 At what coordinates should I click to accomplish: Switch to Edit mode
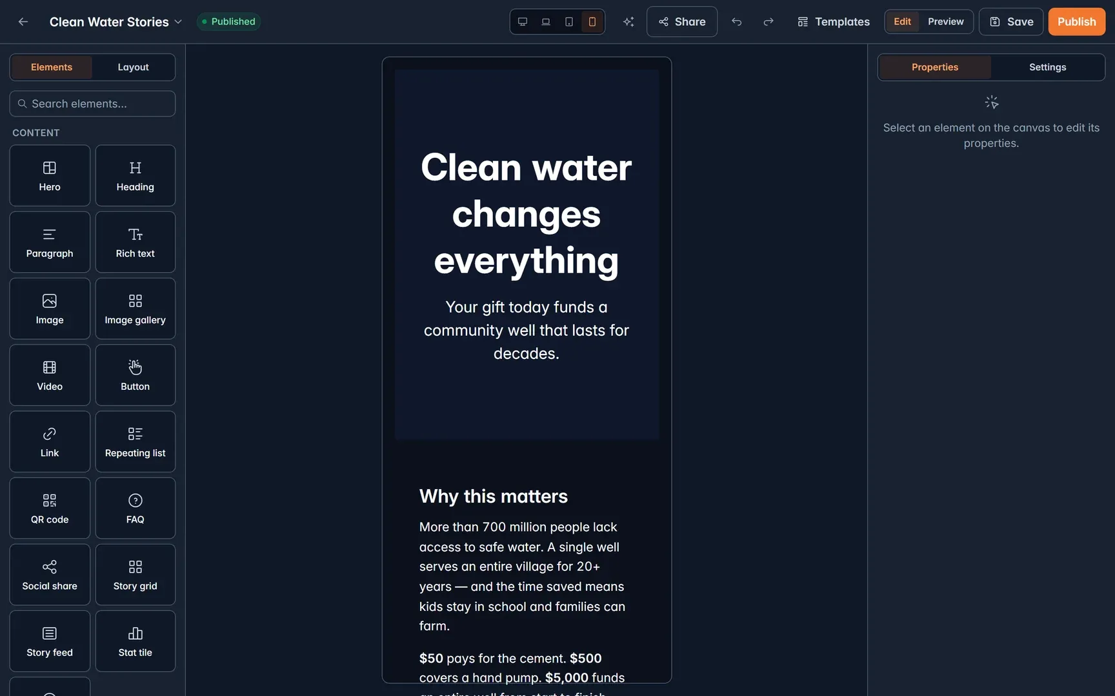tap(902, 22)
